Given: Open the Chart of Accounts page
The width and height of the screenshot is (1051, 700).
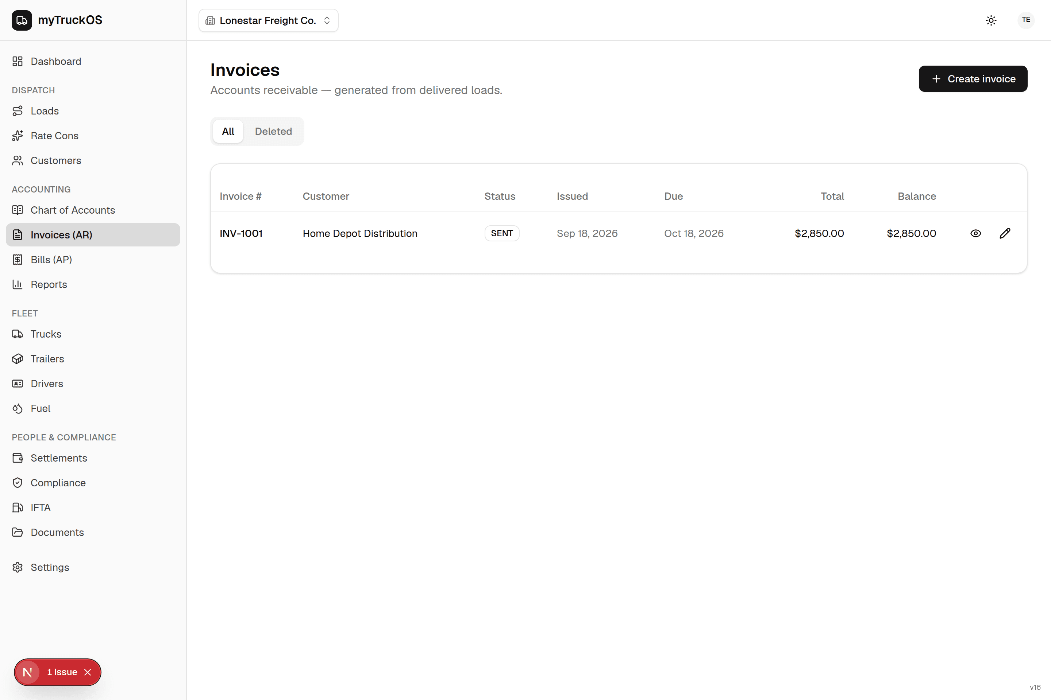Looking at the screenshot, I should click(93, 210).
